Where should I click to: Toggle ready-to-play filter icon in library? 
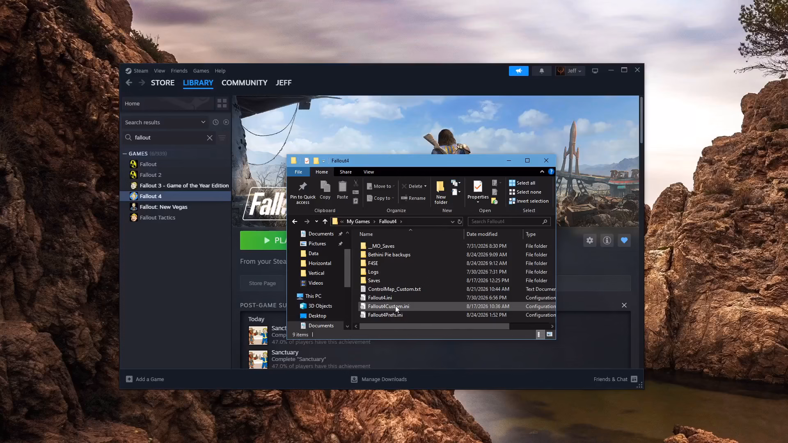[x=226, y=122]
